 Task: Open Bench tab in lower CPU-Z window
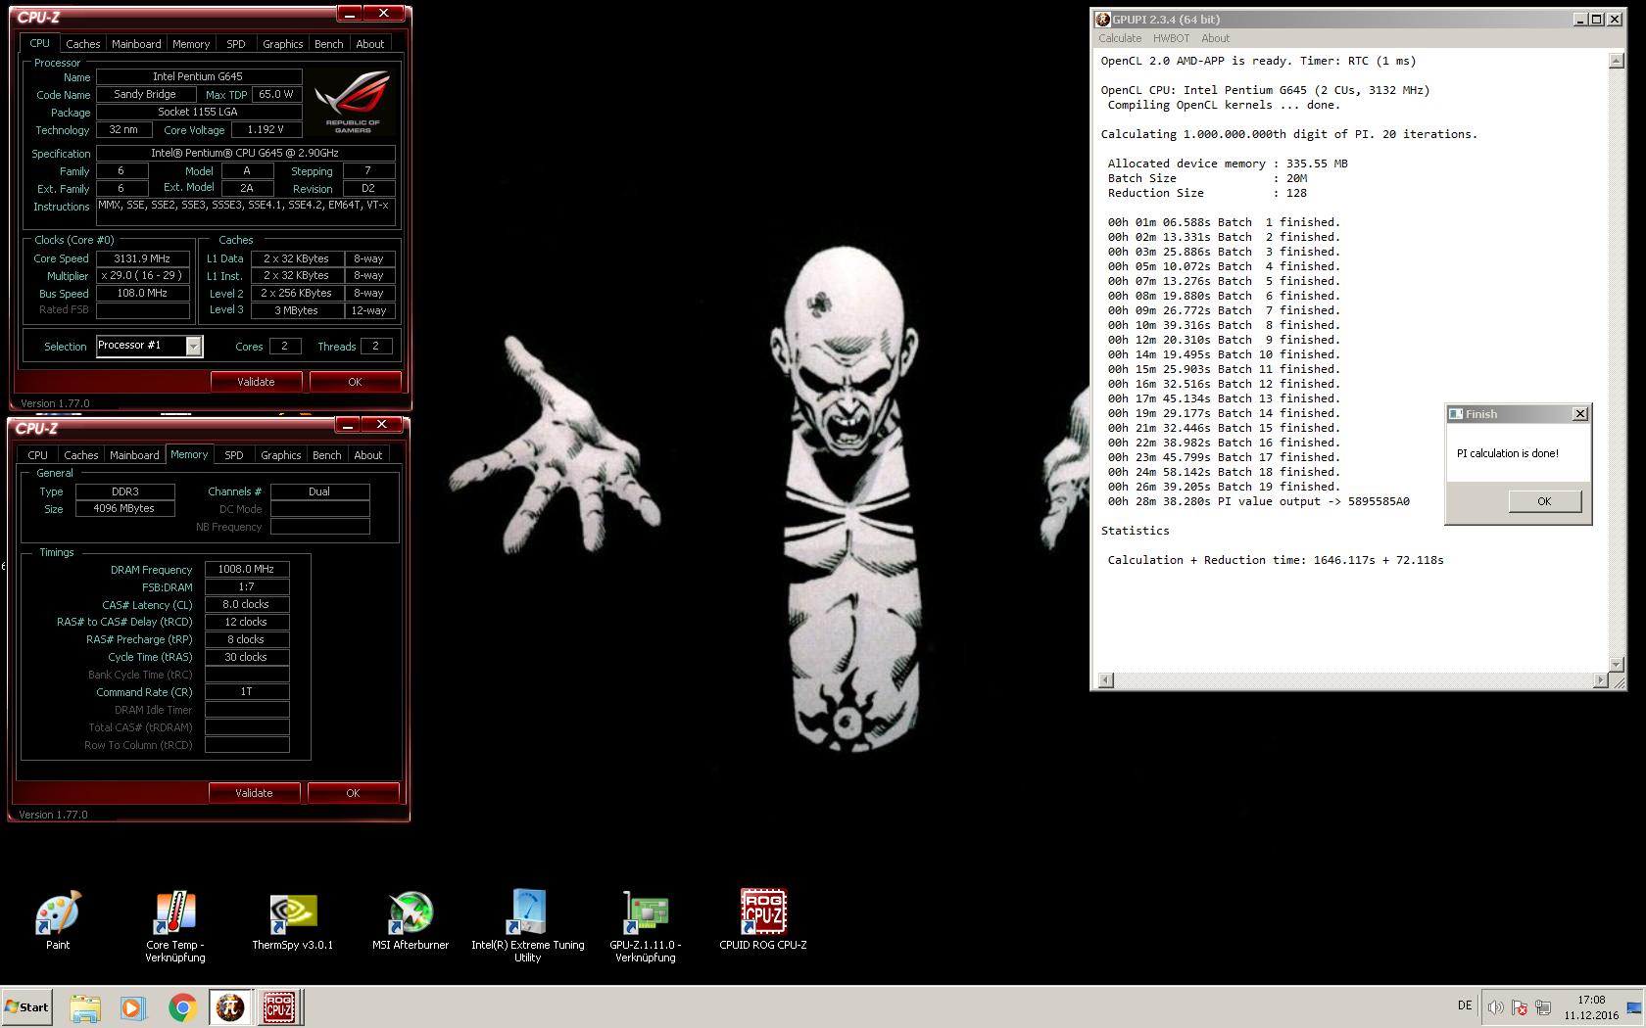327,455
